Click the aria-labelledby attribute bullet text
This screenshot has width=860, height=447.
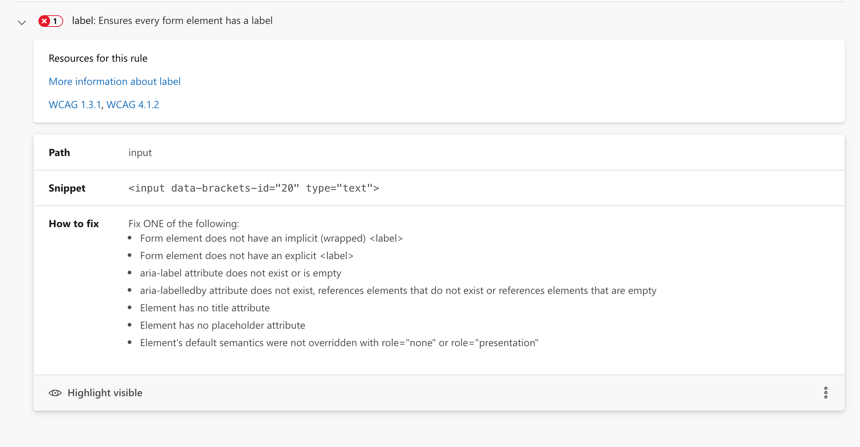pyautogui.click(x=398, y=291)
